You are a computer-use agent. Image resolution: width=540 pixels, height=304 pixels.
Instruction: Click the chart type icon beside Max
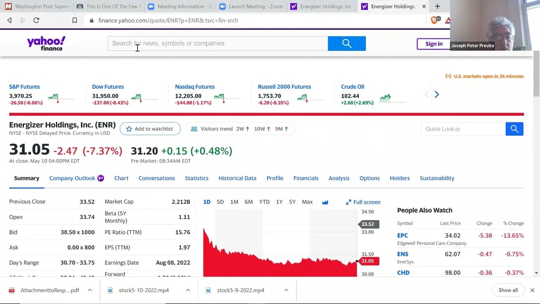pyautogui.click(x=325, y=202)
